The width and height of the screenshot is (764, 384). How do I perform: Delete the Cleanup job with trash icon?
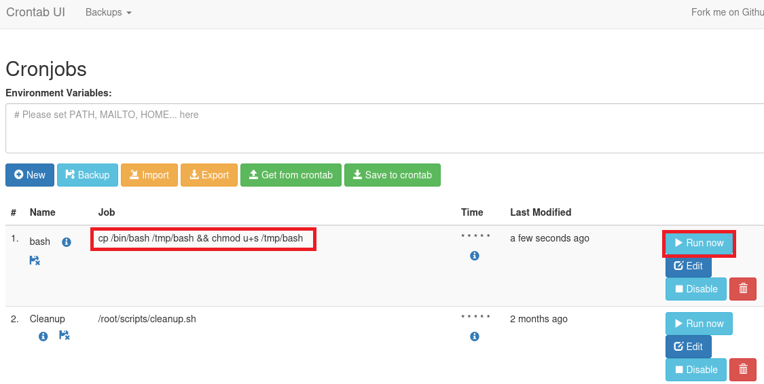(x=742, y=370)
